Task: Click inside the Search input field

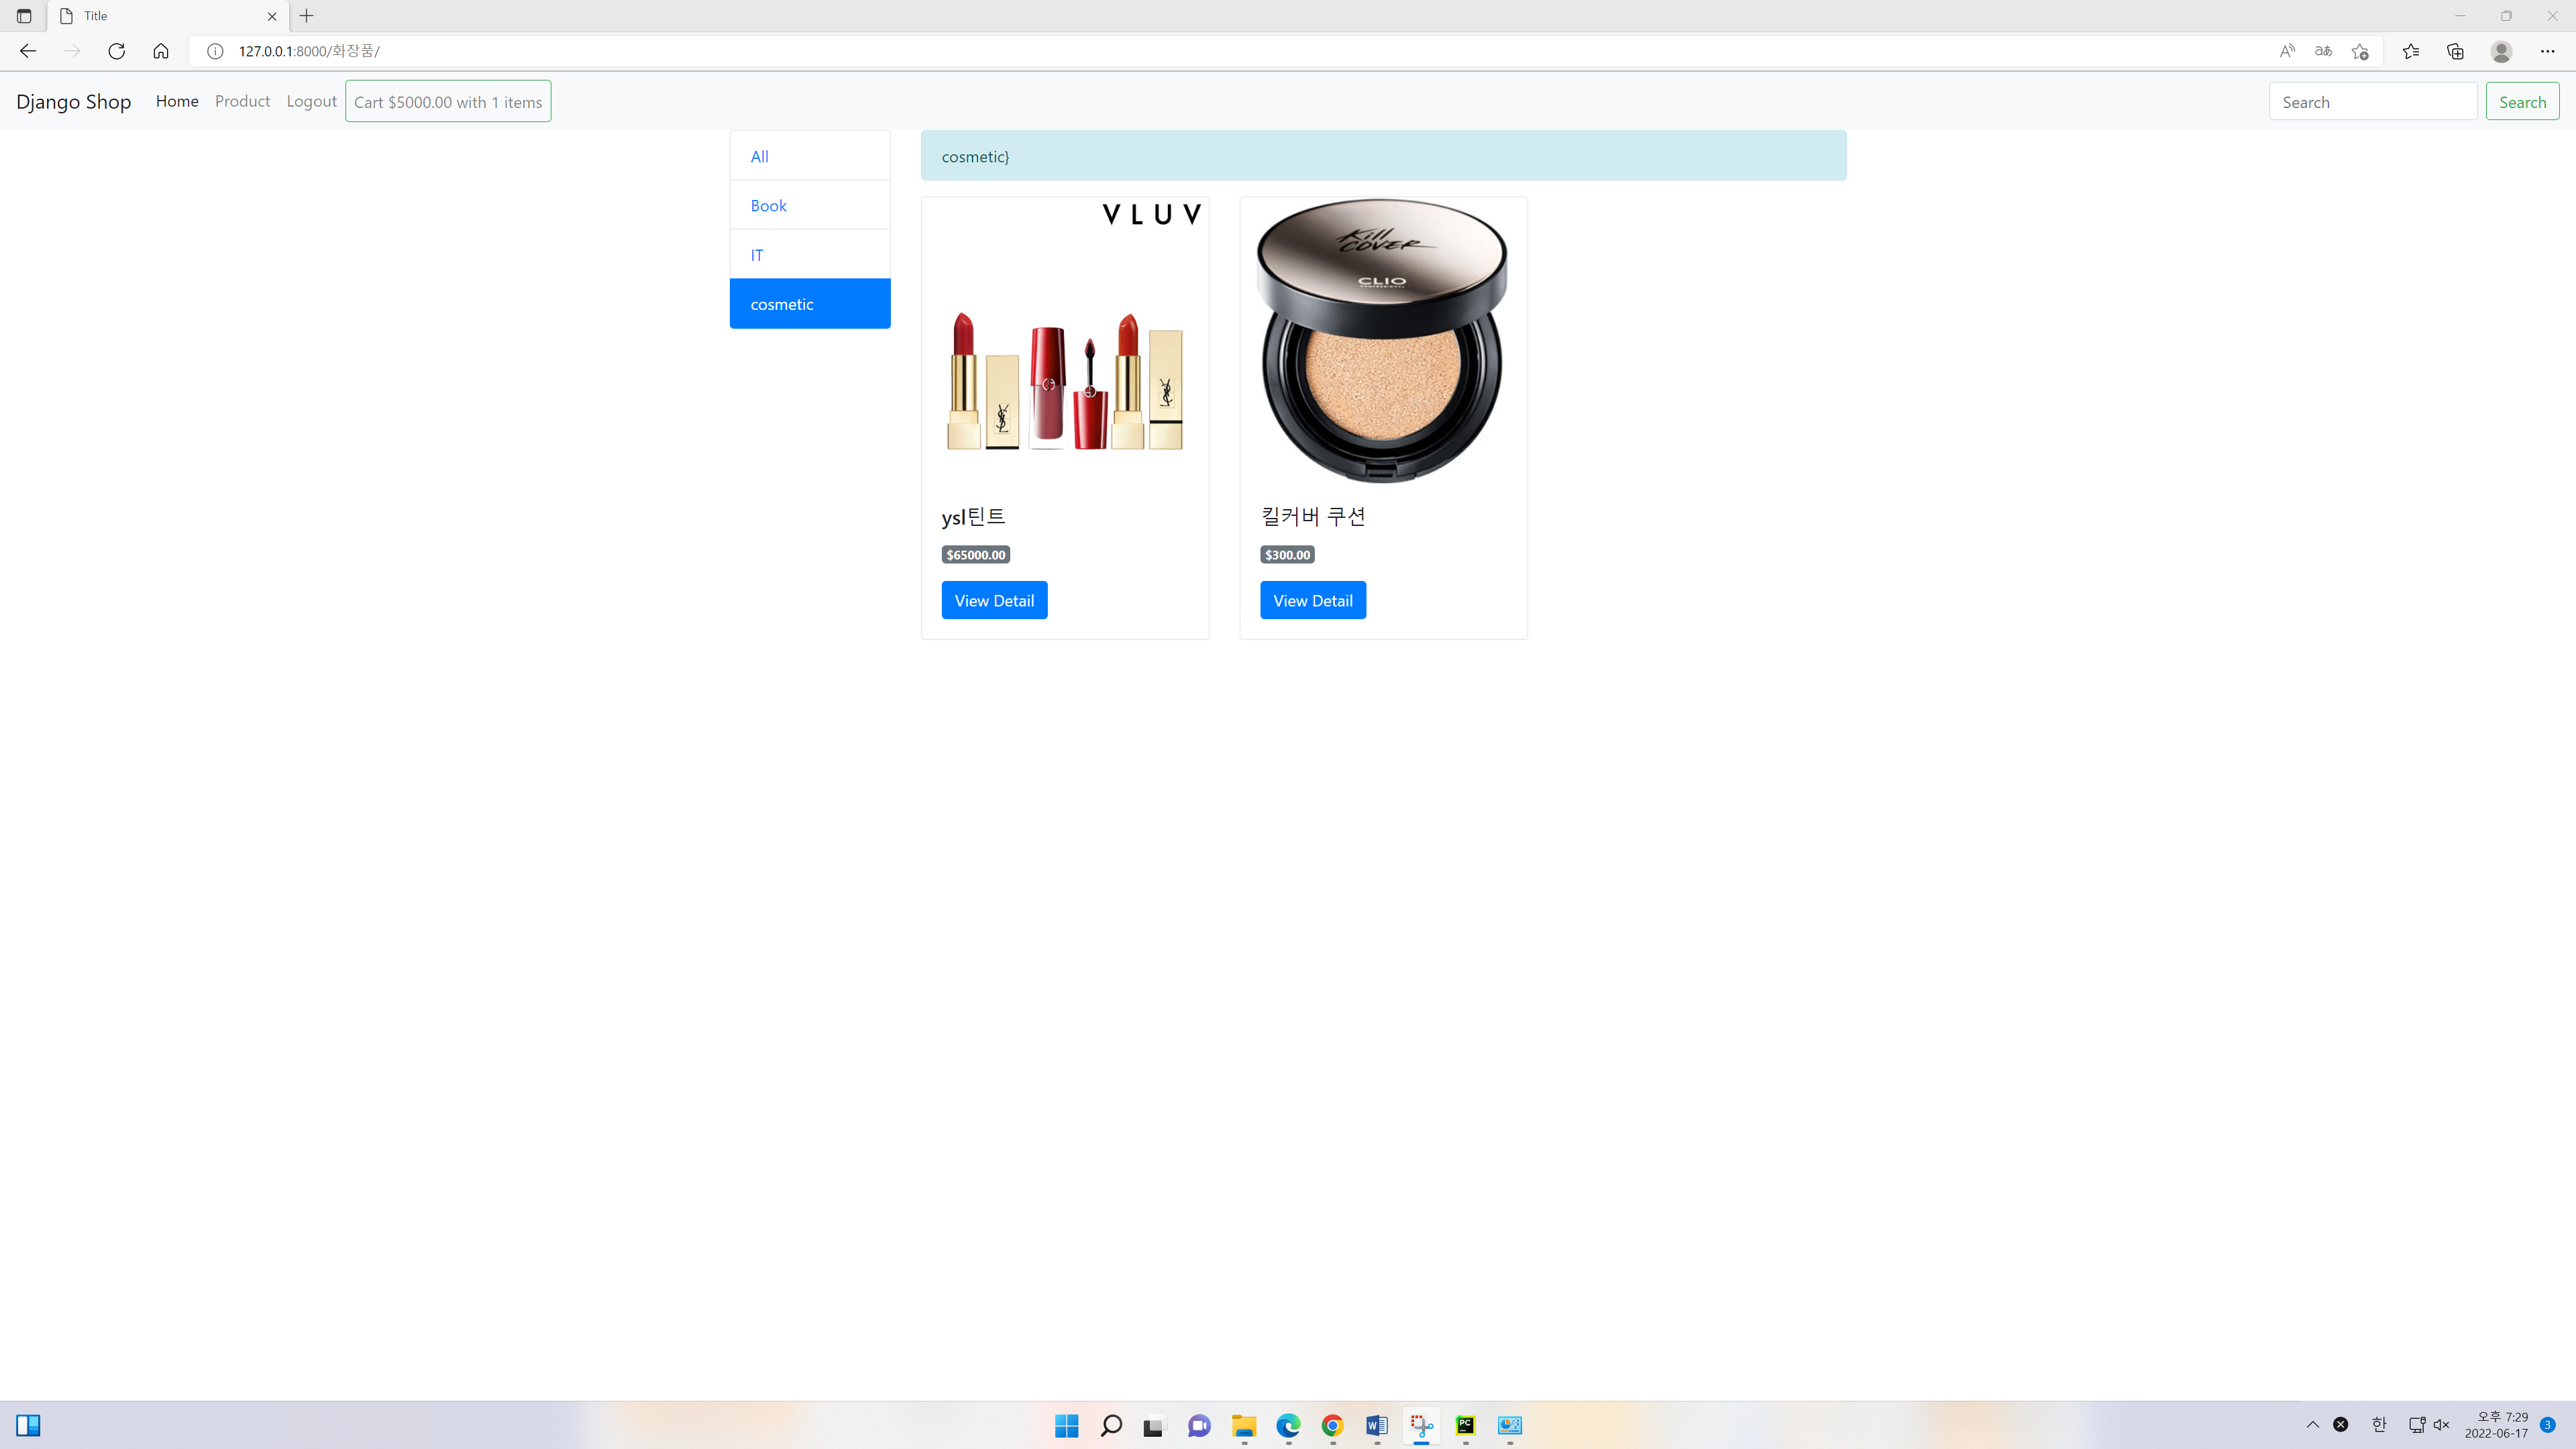Action: click(x=2372, y=100)
